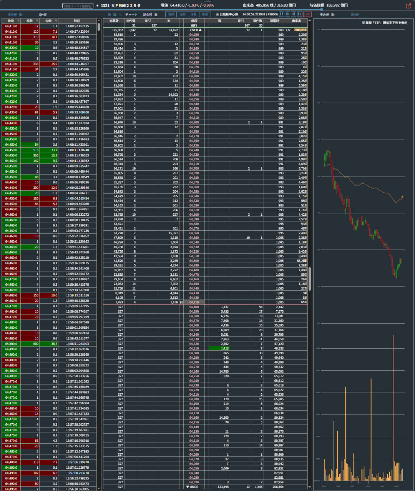Image resolution: width=415 pixels, height=491 pixels.
Task: Switch to left-panel 5分足 tab
Action: click(43, 15)
